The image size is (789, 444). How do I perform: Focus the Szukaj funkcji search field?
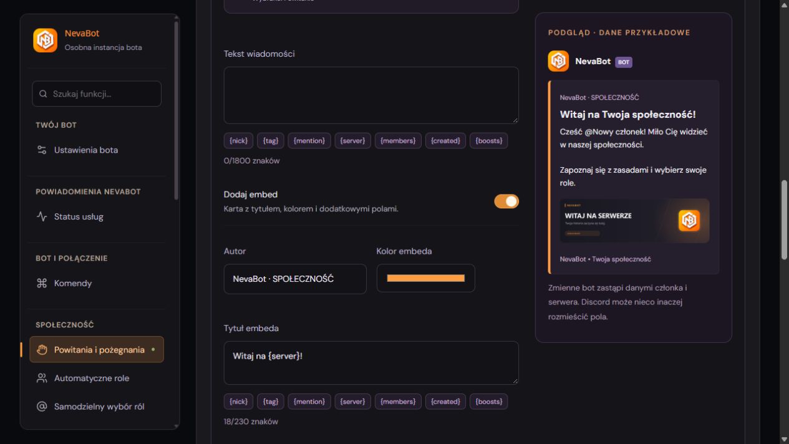(x=97, y=94)
